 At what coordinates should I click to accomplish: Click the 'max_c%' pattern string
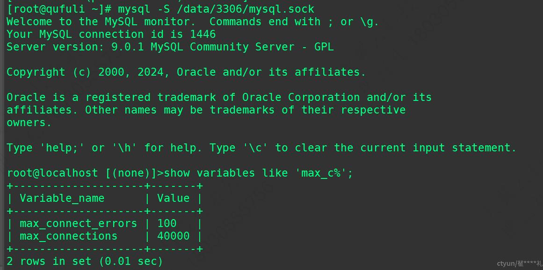tap(320, 173)
